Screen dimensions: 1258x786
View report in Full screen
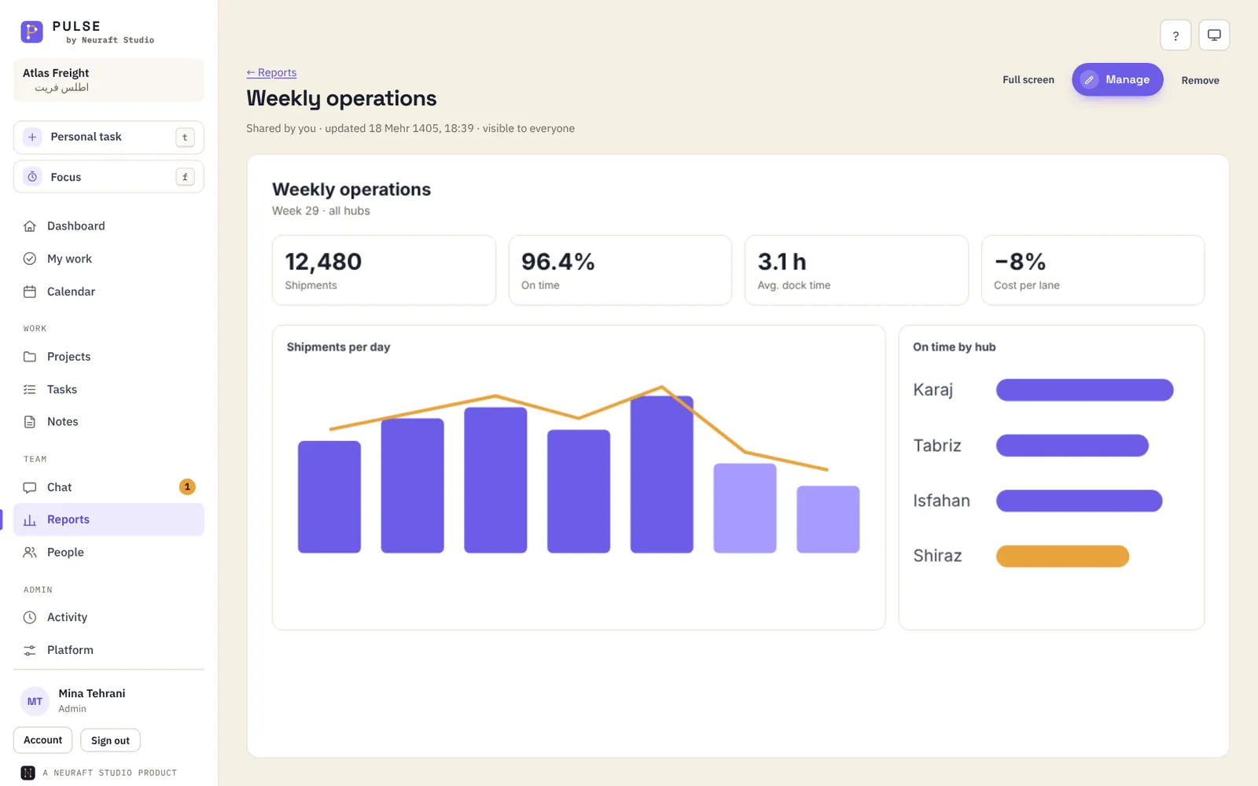[1028, 80]
